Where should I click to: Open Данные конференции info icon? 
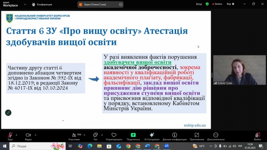coord(174,135)
